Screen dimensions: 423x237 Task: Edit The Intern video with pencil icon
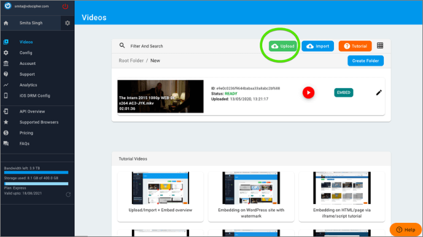379,92
